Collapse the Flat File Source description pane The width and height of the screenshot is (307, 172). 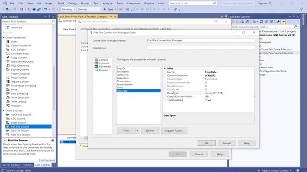[x=5, y=140]
